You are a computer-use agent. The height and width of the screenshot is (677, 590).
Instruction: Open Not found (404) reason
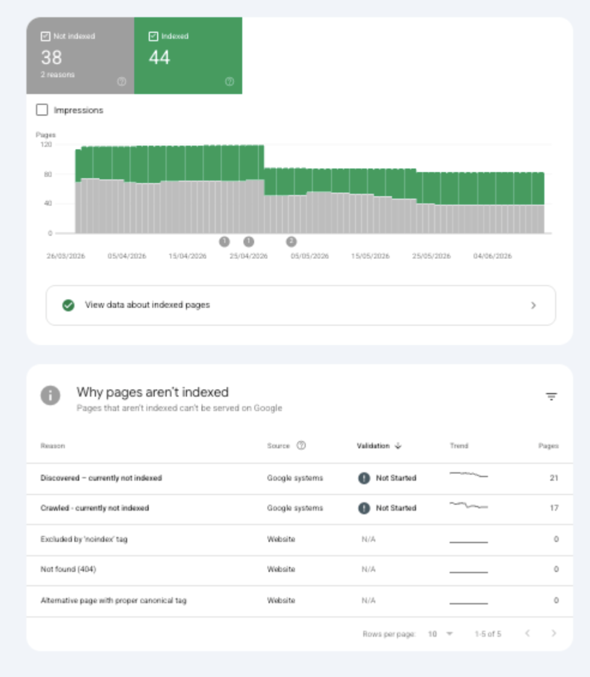[68, 569]
